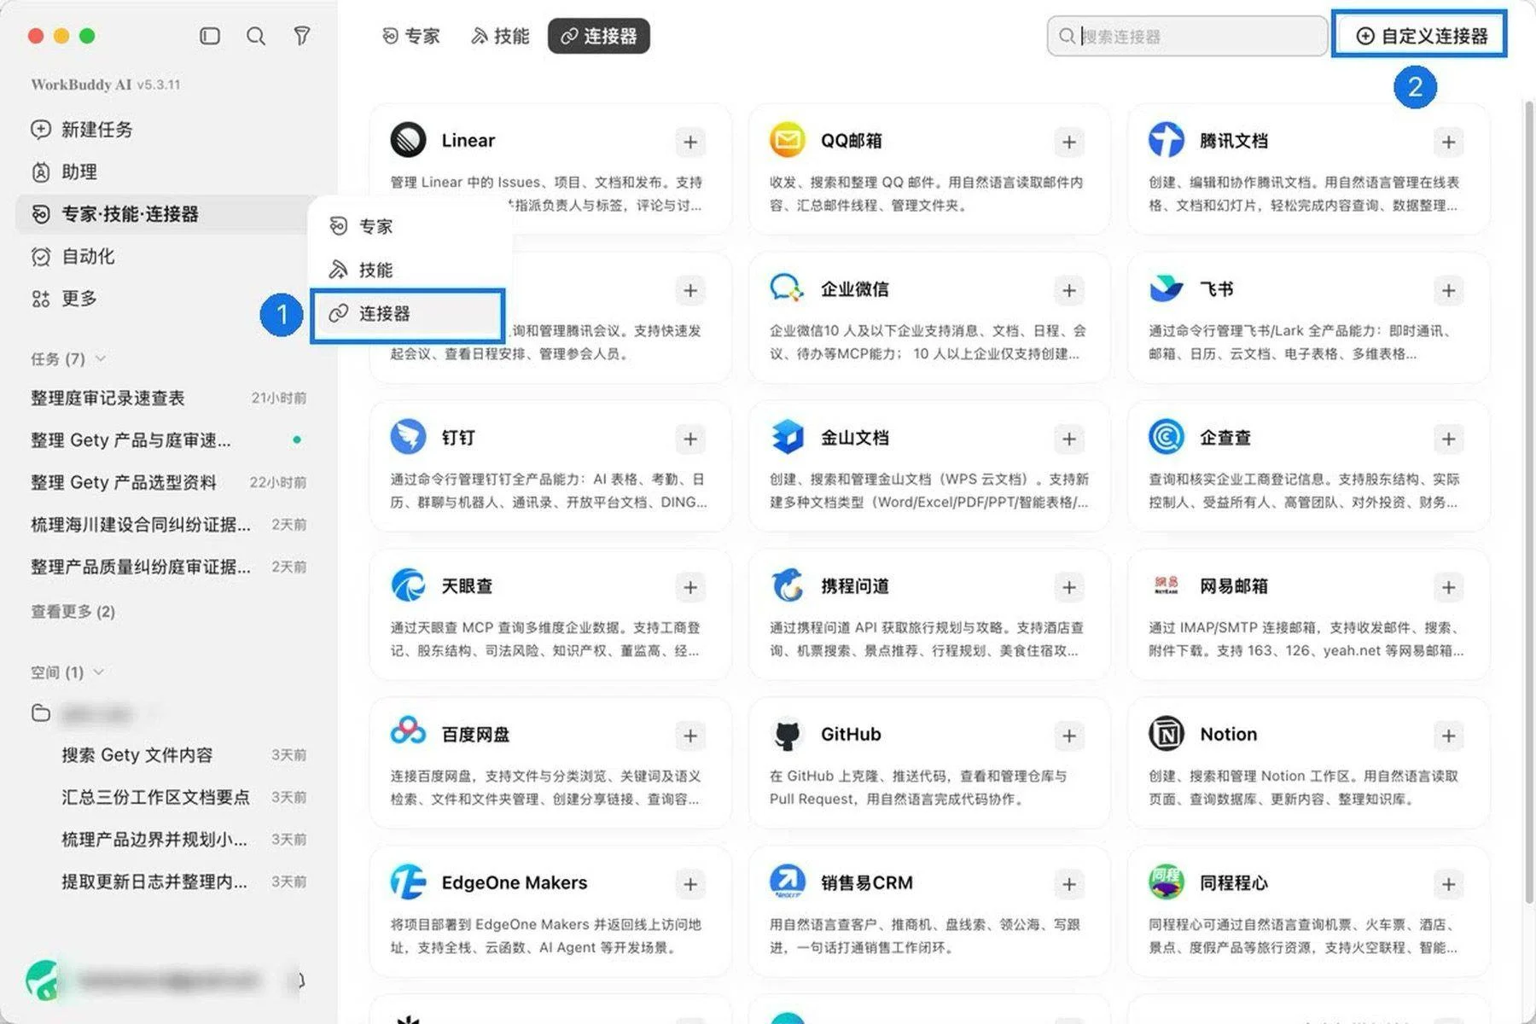Add the GitHub connector with plus icon
The height and width of the screenshot is (1024, 1536).
(1069, 736)
